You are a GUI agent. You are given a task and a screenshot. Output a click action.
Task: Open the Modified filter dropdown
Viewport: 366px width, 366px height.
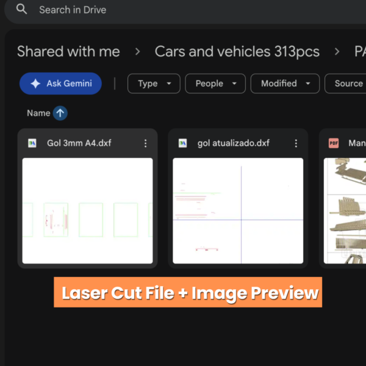285,84
